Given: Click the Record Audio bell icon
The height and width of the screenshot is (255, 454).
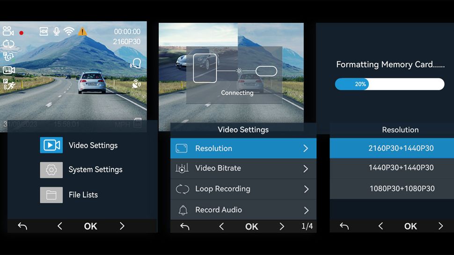Looking at the screenshot, I should click(183, 210).
